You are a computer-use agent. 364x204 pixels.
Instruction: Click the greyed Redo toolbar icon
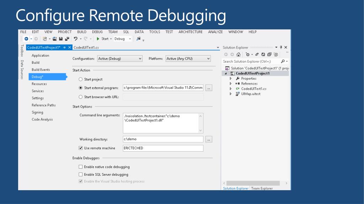86,39
